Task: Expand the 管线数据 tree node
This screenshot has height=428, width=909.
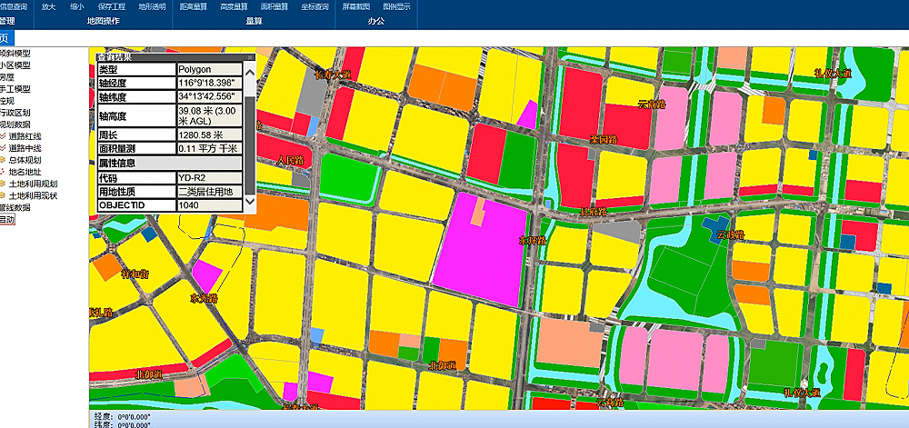Action: (x=15, y=207)
